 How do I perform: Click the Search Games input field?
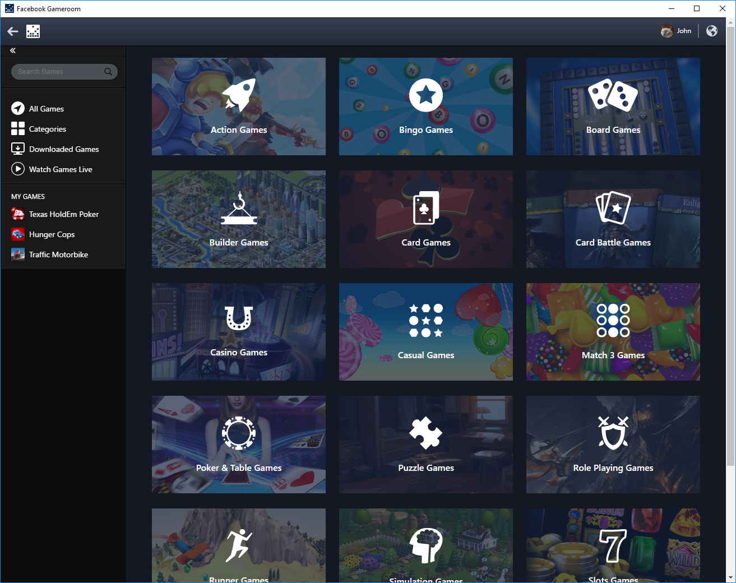click(x=59, y=71)
